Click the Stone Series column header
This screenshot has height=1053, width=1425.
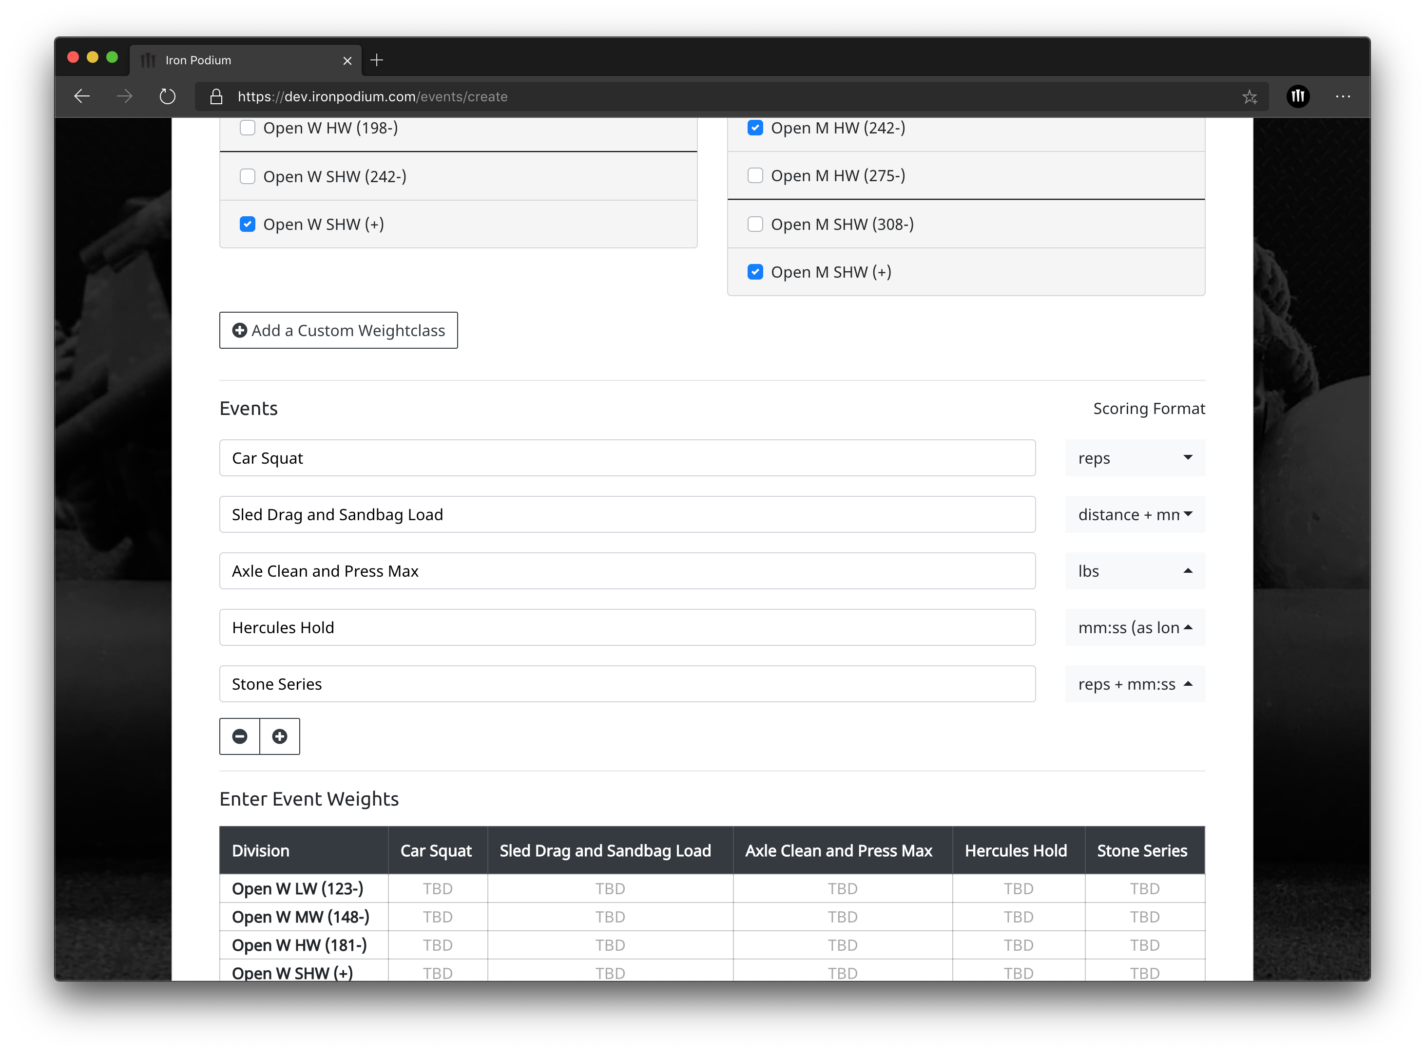coord(1144,850)
